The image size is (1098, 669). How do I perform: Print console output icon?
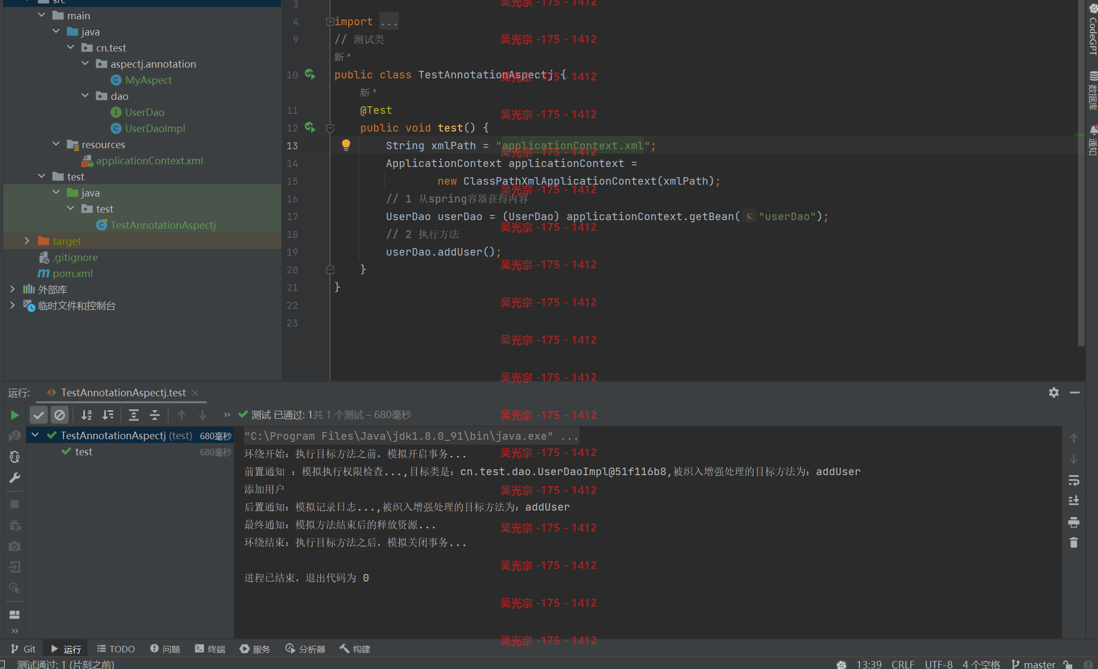point(1073,522)
